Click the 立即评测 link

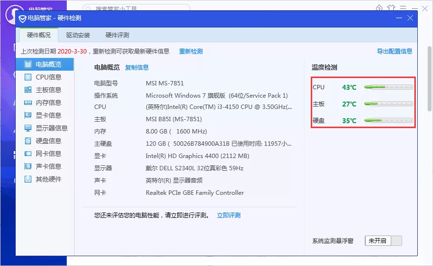coord(229,215)
